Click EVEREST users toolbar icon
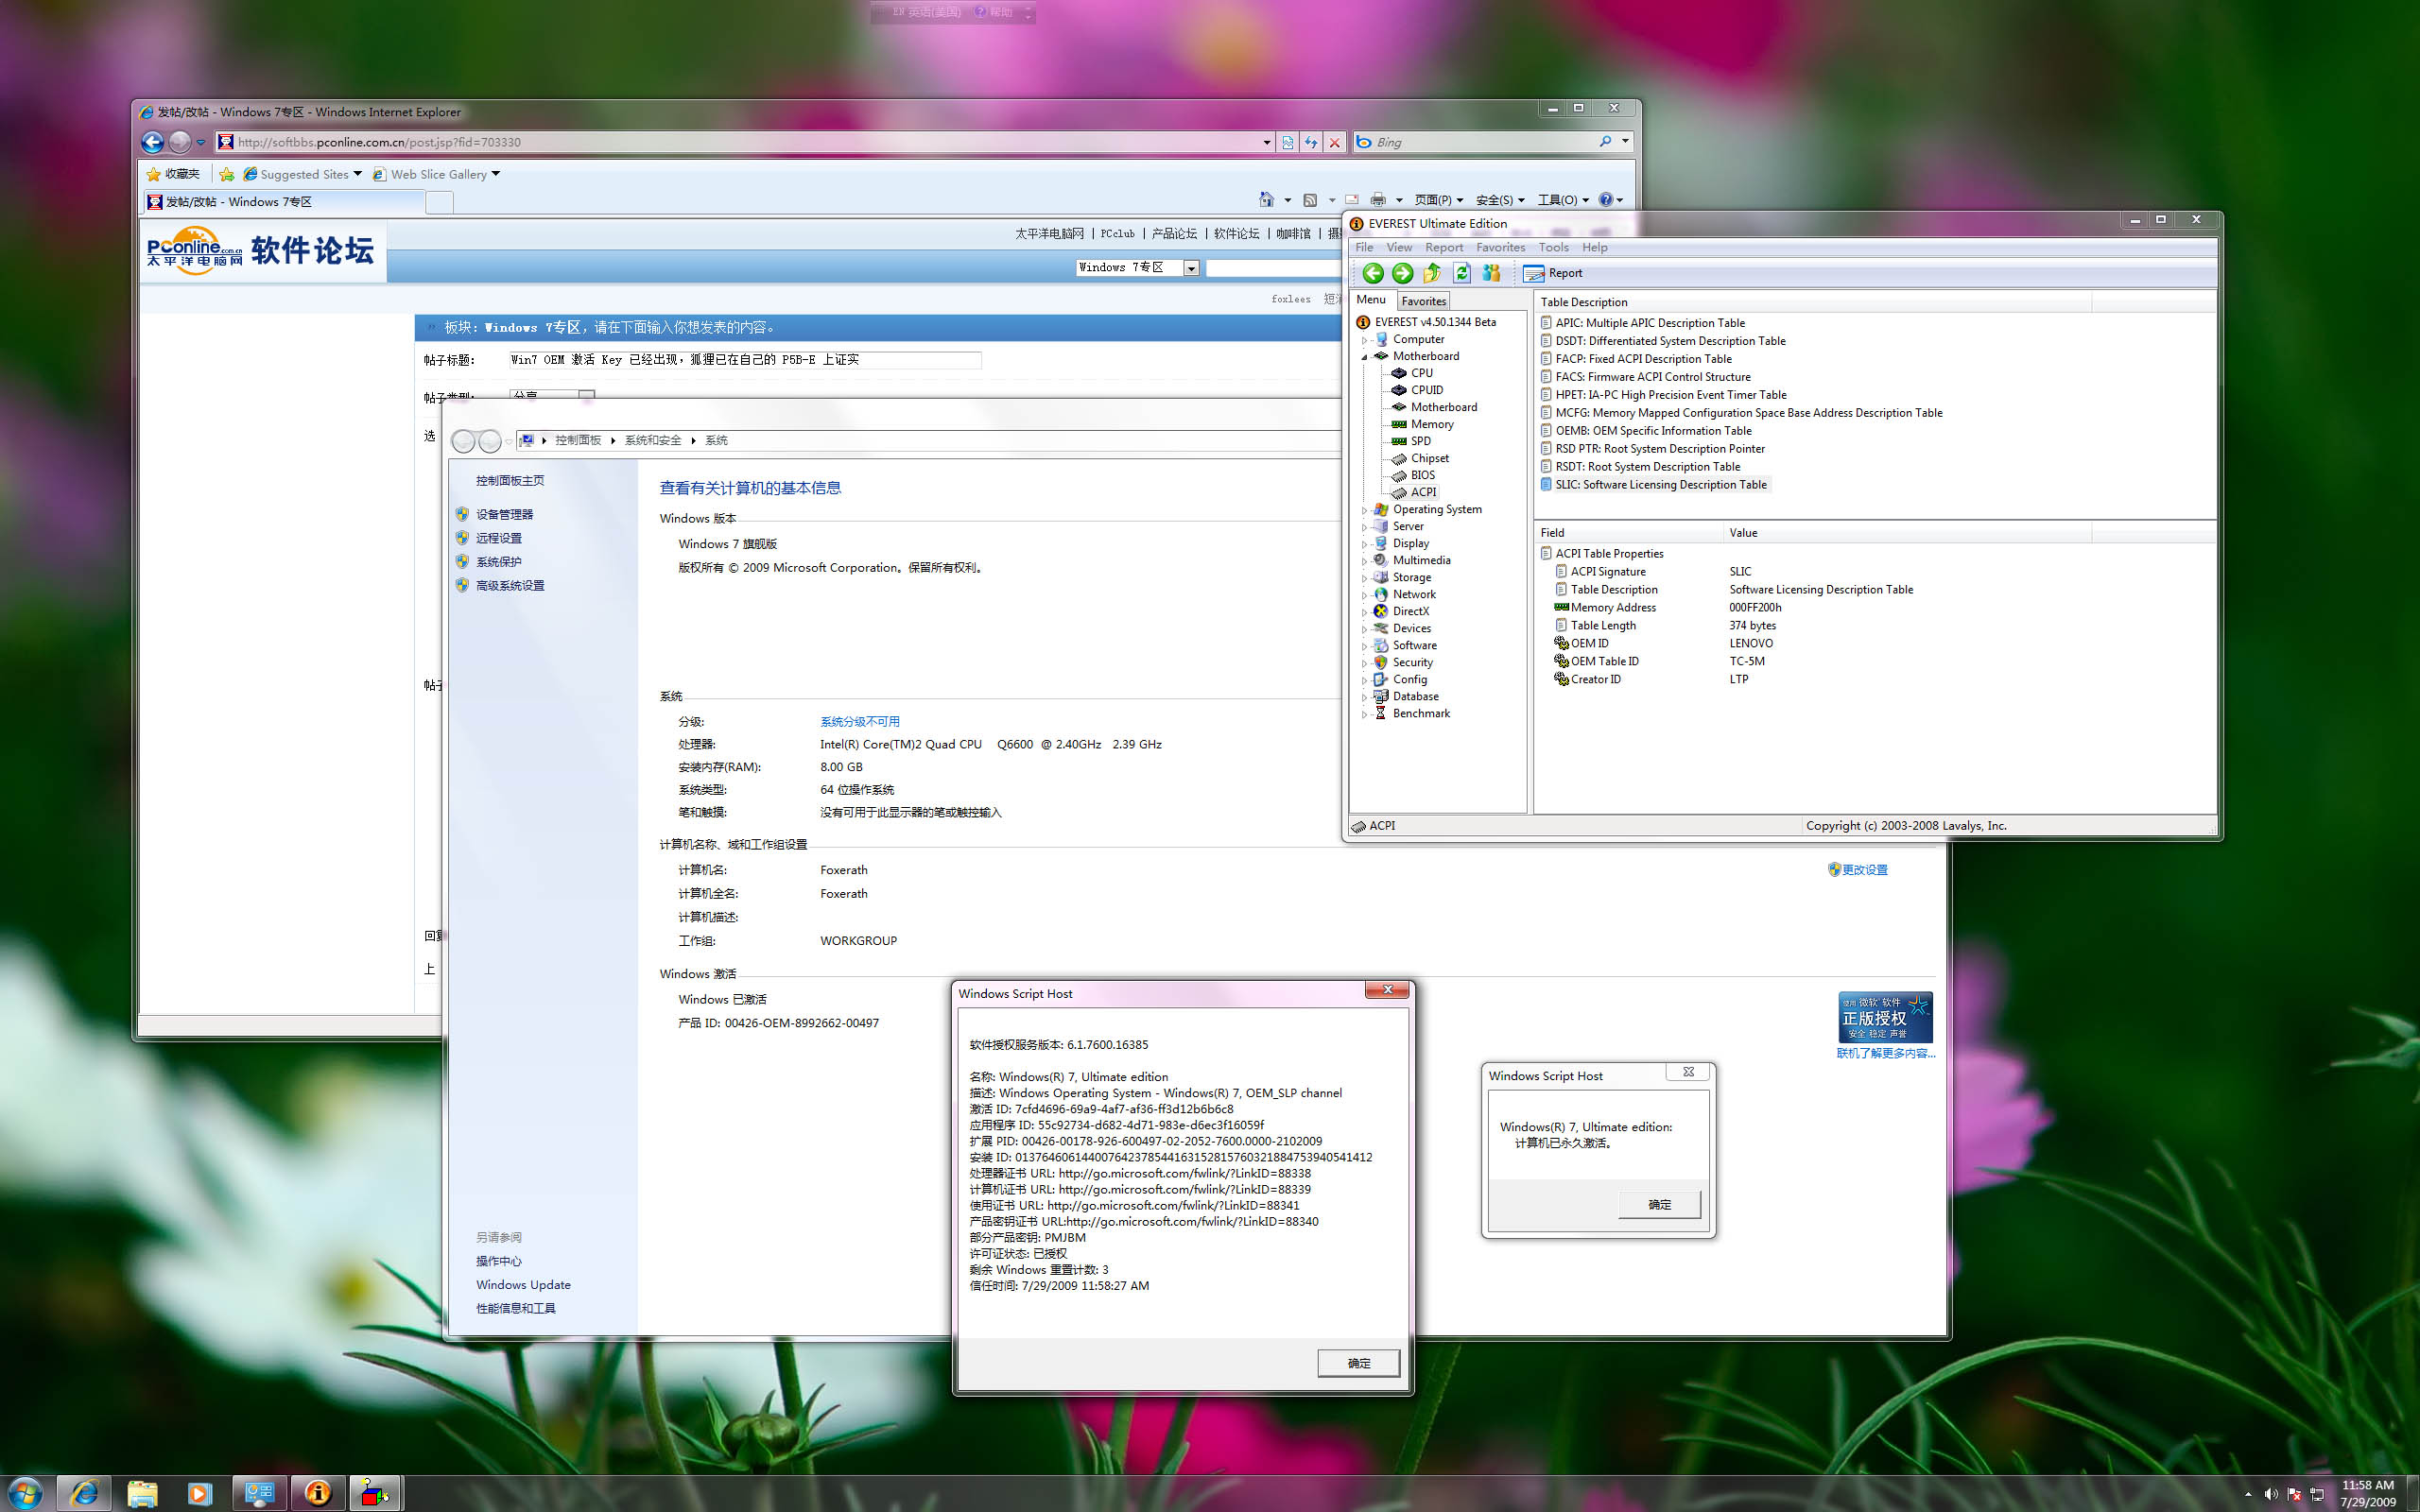 click(1491, 273)
